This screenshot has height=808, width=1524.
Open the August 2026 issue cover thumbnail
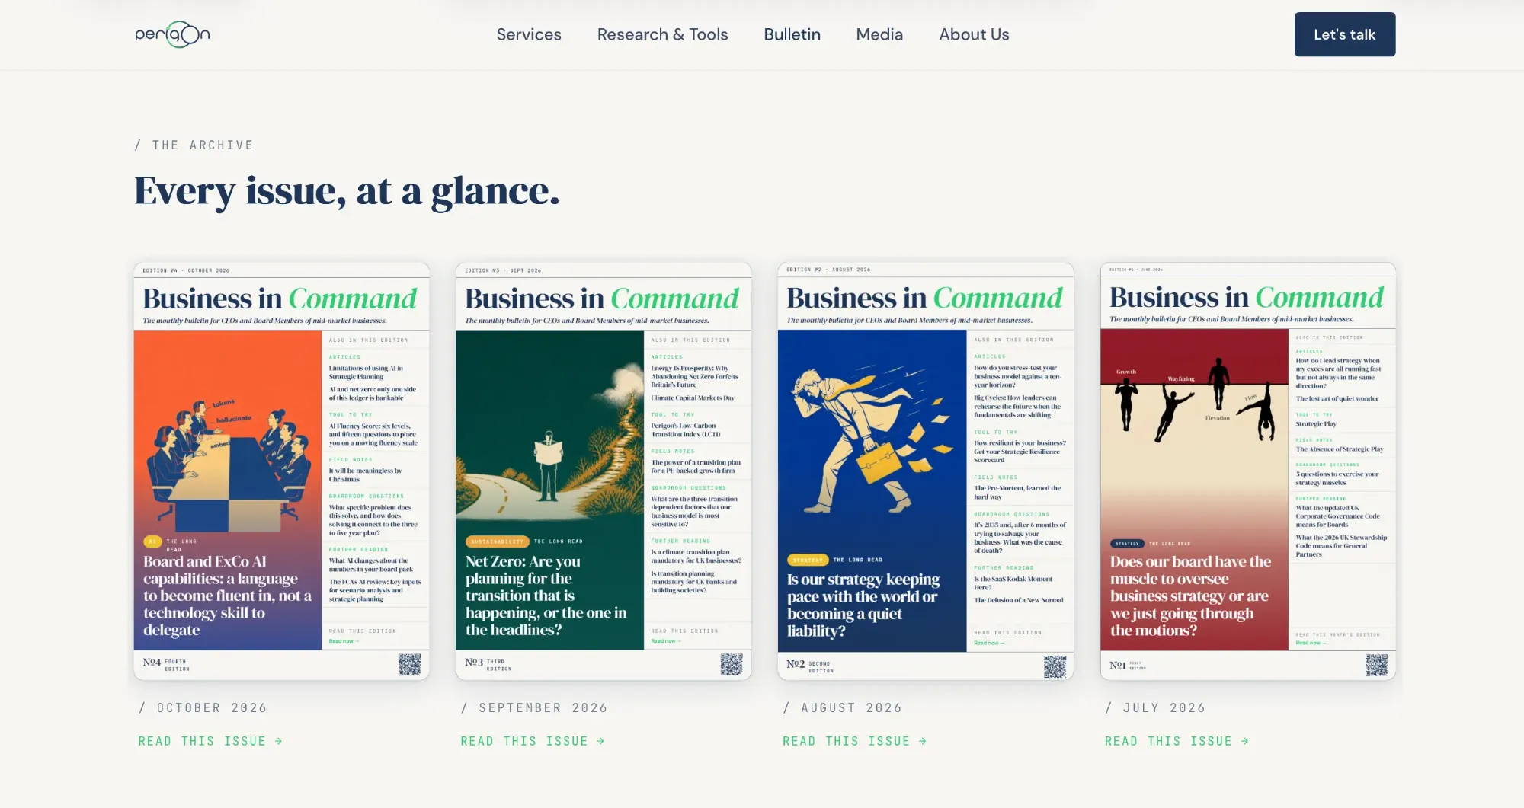926,471
